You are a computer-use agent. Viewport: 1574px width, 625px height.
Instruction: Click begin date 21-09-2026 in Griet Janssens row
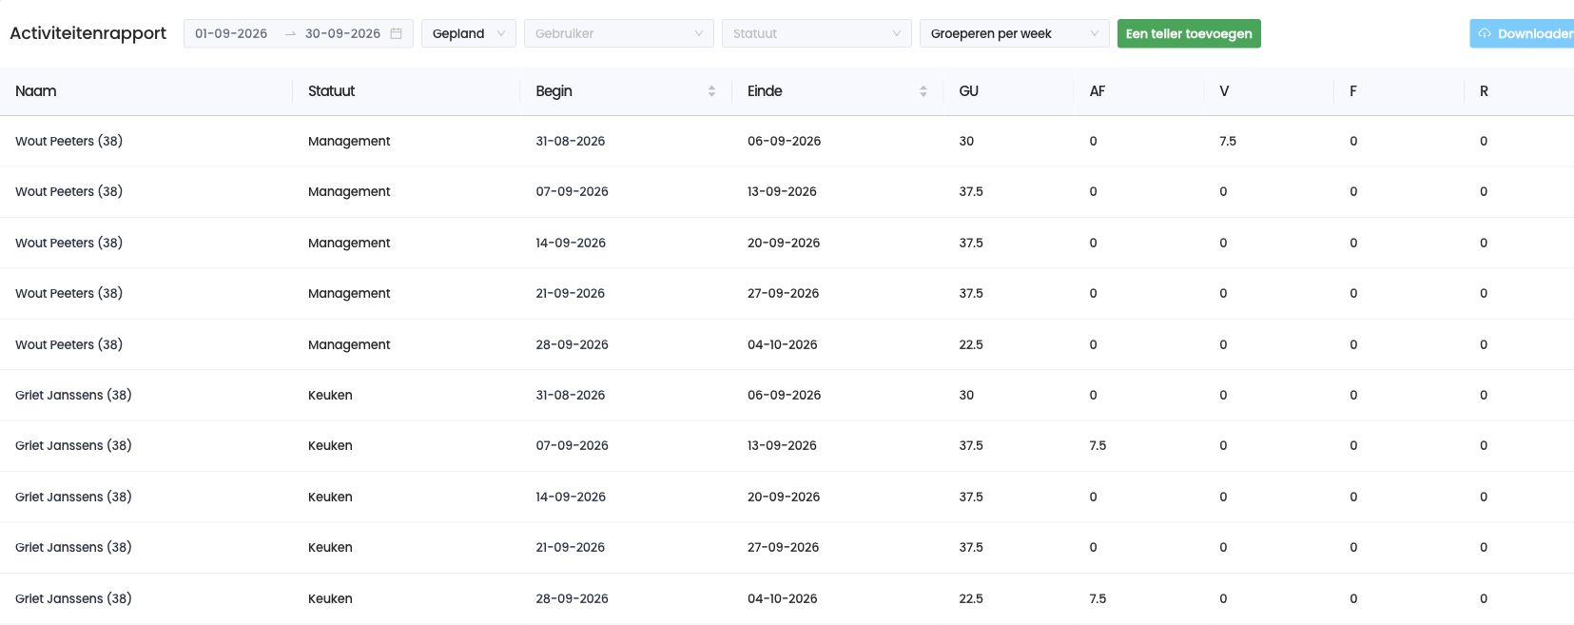tap(571, 547)
